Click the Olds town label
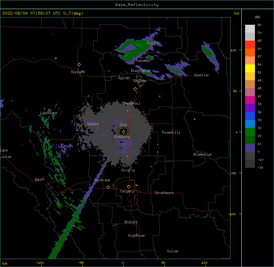Viewport: 274px width, 267px height. tap(123, 125)
